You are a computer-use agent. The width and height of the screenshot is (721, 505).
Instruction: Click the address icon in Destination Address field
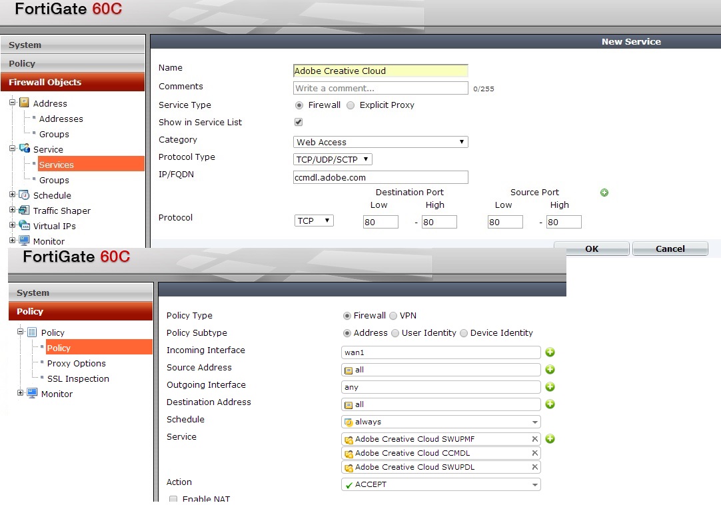349,405
